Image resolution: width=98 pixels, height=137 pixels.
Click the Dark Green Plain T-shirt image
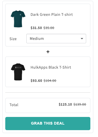(18, 19)
